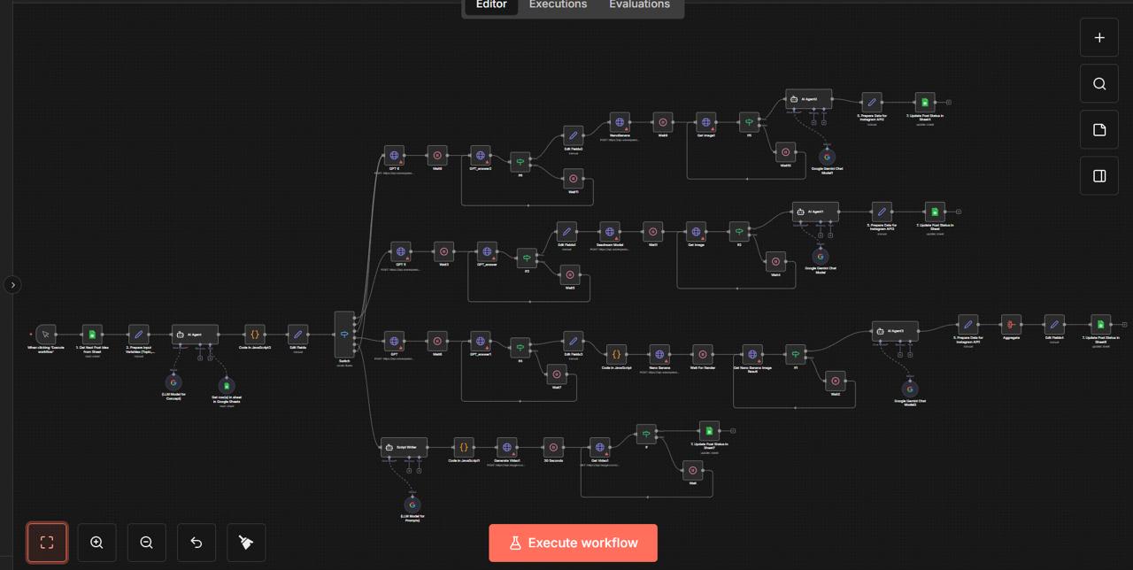Click the zoom to fit canvas button

pos(47,543)
